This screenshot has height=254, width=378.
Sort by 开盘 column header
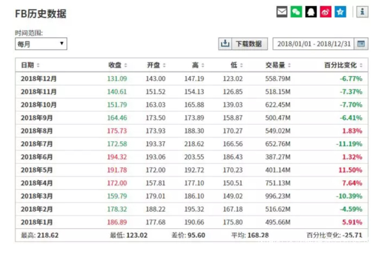(x=156, y=65)
